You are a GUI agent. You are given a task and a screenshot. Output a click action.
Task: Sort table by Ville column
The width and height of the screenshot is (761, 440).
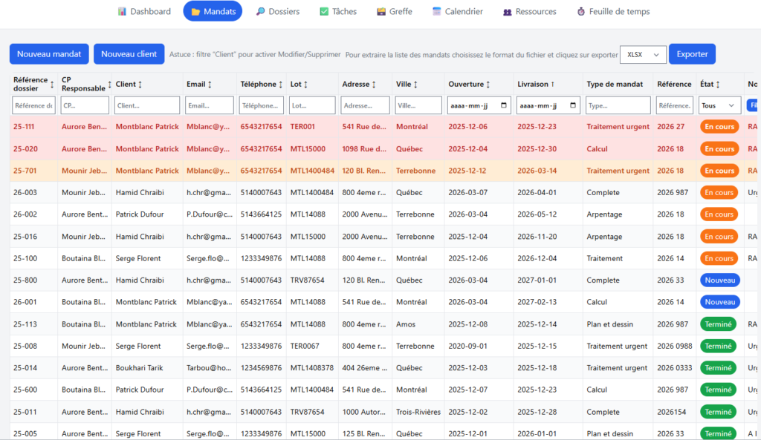coord(415,85)
